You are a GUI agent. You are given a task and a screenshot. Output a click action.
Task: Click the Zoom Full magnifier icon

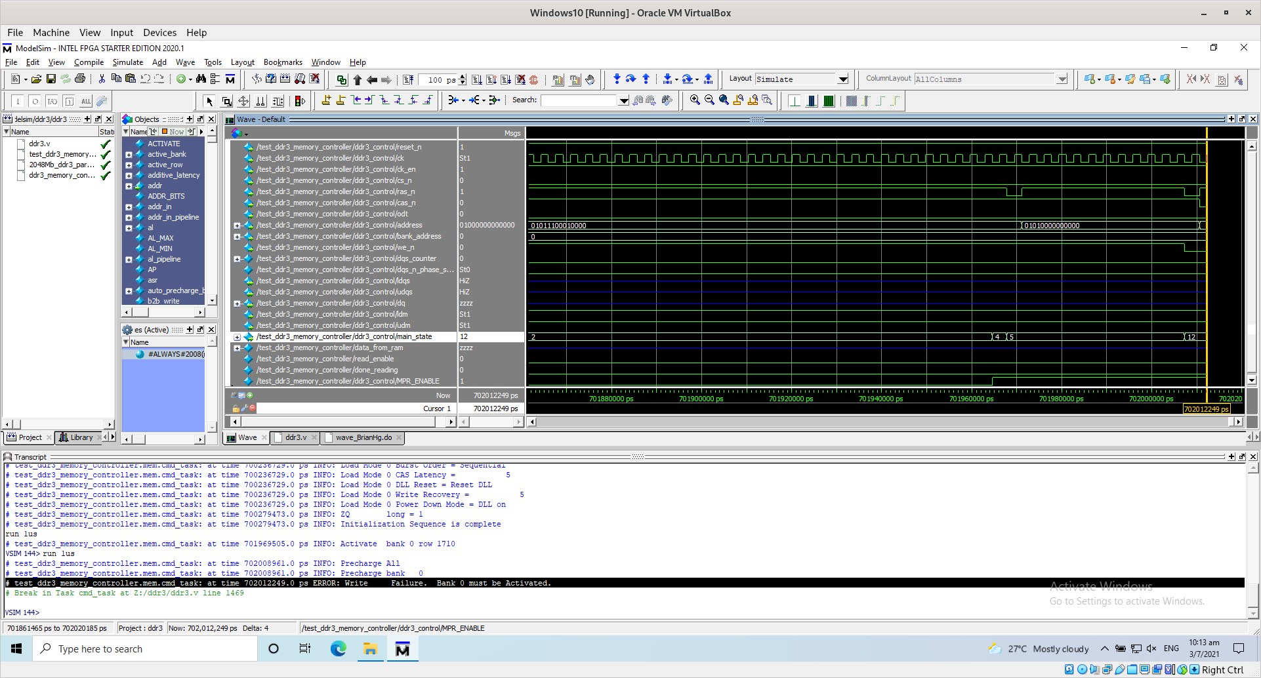click(x=724, y=100)
